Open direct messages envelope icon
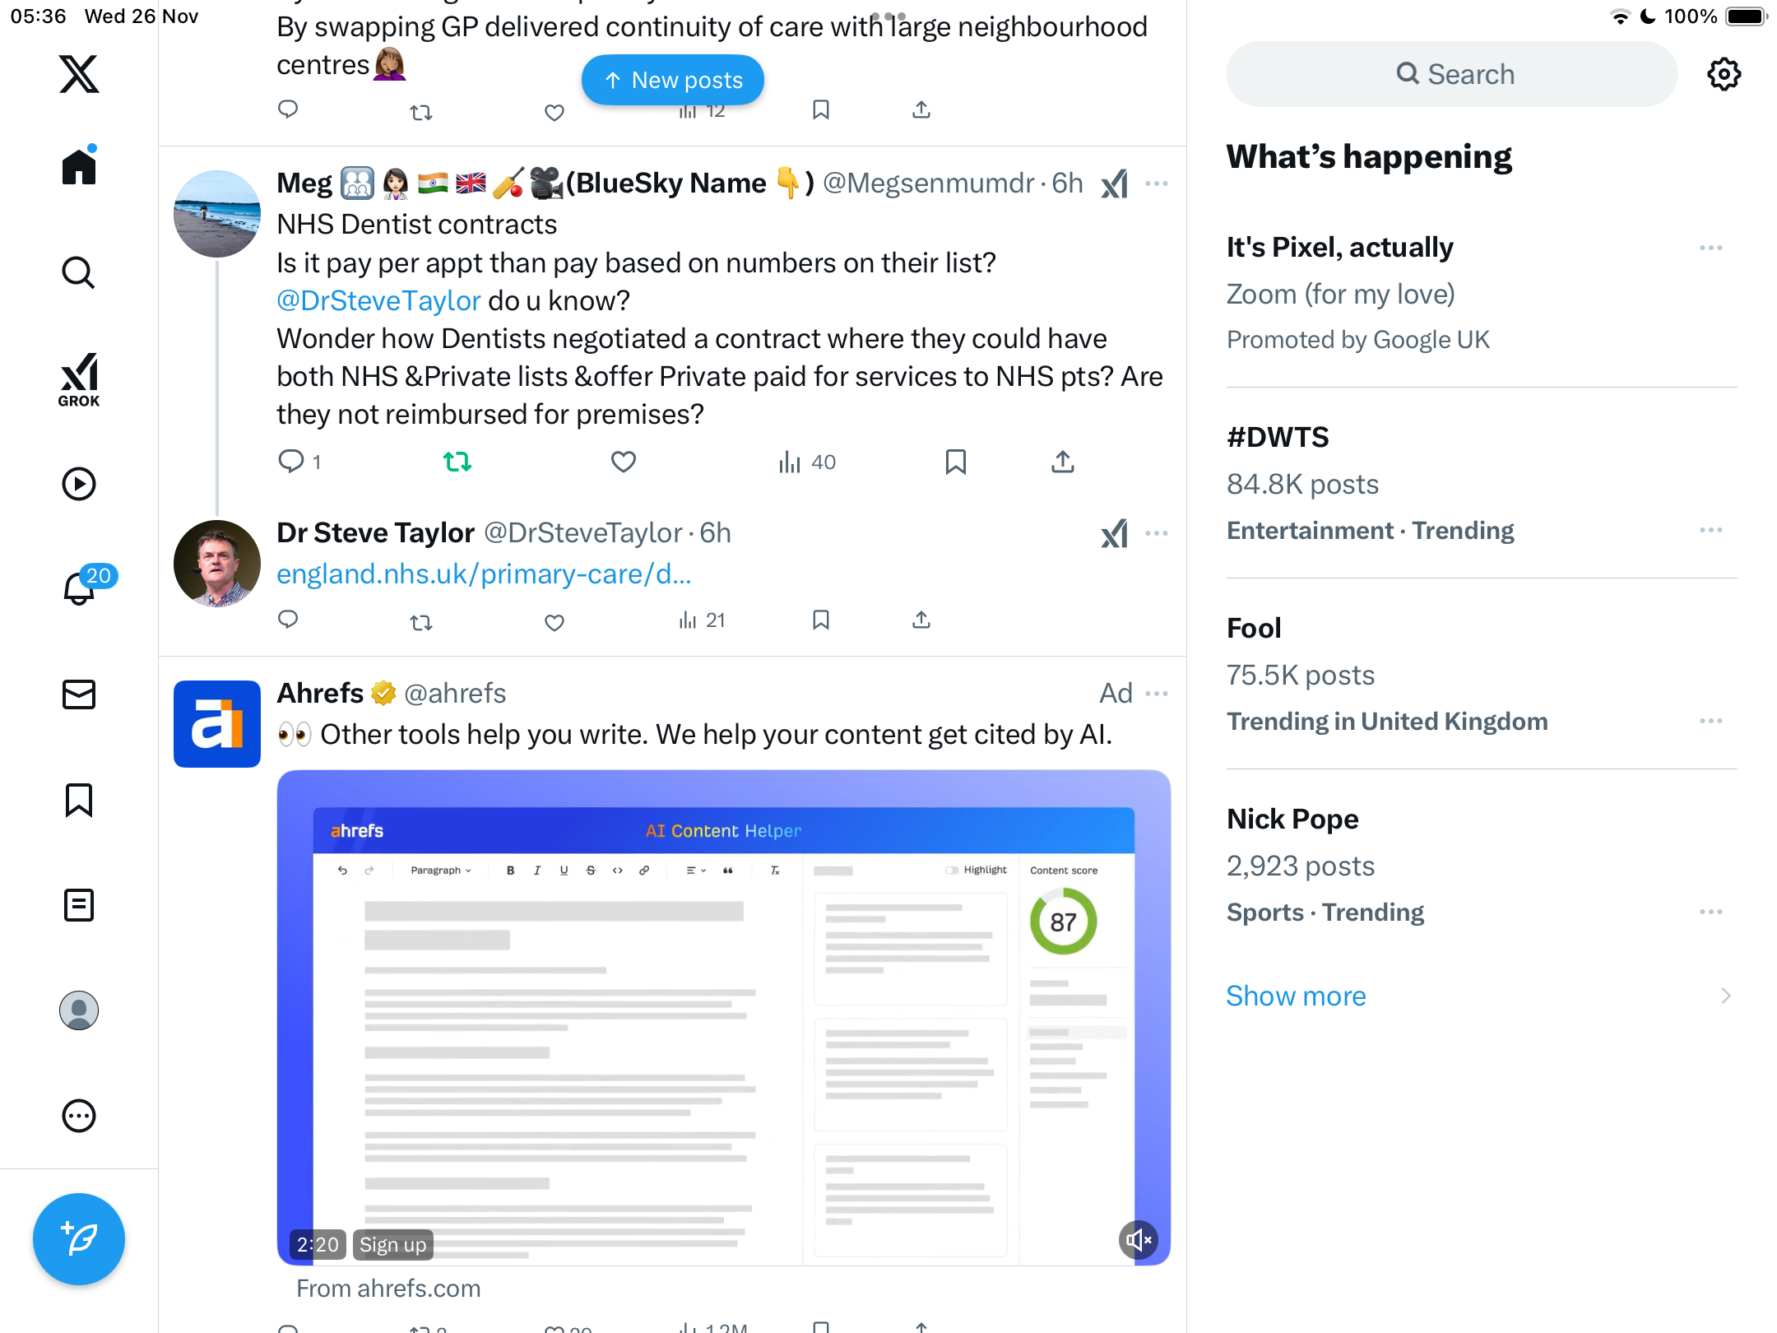This screenshot has height=1333, width=1777. pyautogui.click(x=79, y=694)
